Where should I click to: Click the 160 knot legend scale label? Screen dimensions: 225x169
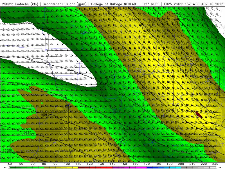tap(135, 164)
